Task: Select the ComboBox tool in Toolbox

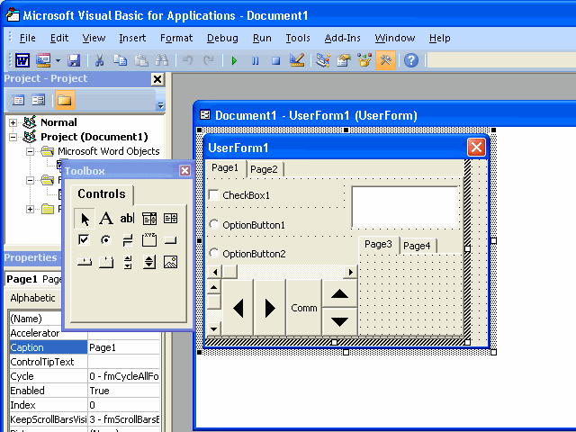Action: (149, 219)
